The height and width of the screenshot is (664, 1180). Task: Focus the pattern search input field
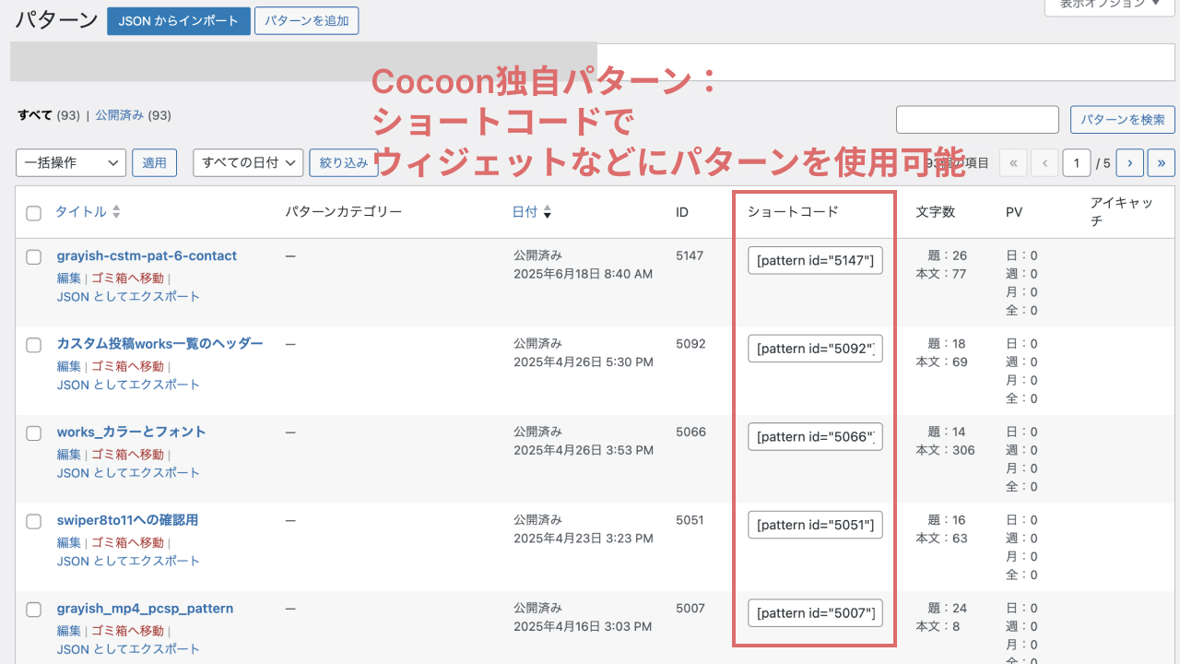click(x=977, y=120)
